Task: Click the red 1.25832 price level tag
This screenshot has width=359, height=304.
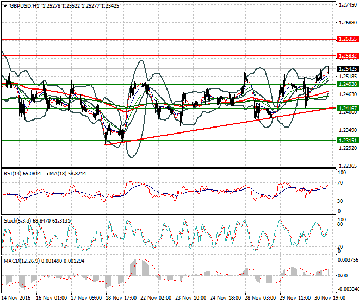Action: (x=348, y=56)
